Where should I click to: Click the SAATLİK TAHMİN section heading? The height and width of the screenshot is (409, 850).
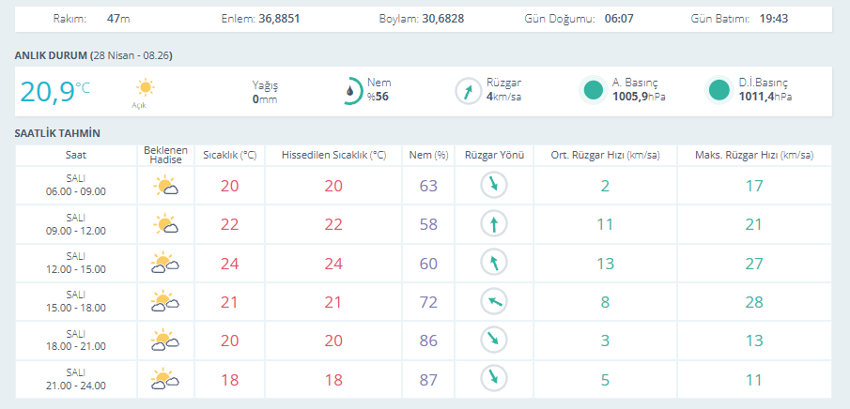click(57, 134)
